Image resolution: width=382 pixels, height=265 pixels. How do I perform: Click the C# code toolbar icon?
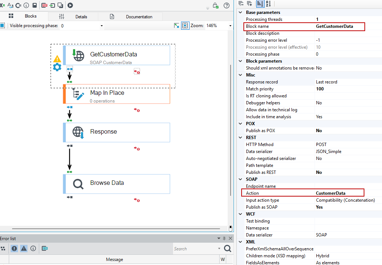[x=18, y=5]
